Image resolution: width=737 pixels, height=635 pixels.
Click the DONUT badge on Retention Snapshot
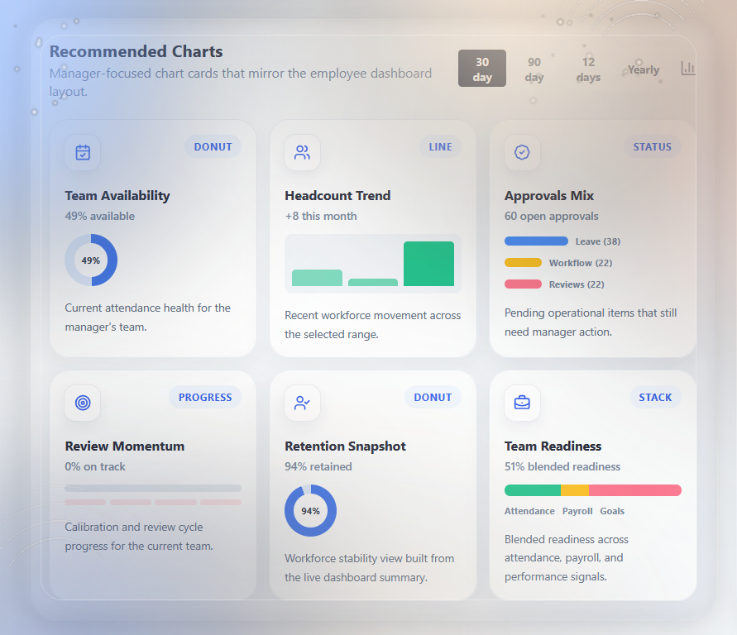(x=433, y=398)
